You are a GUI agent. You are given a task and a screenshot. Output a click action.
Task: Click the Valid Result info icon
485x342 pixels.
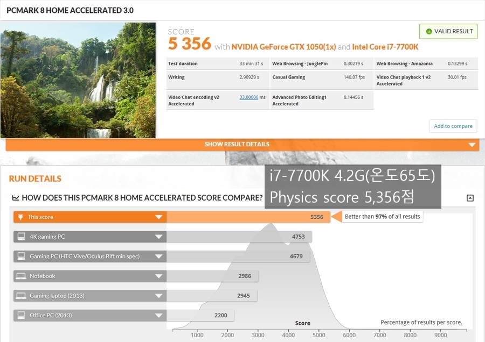[x=429, y=32]
